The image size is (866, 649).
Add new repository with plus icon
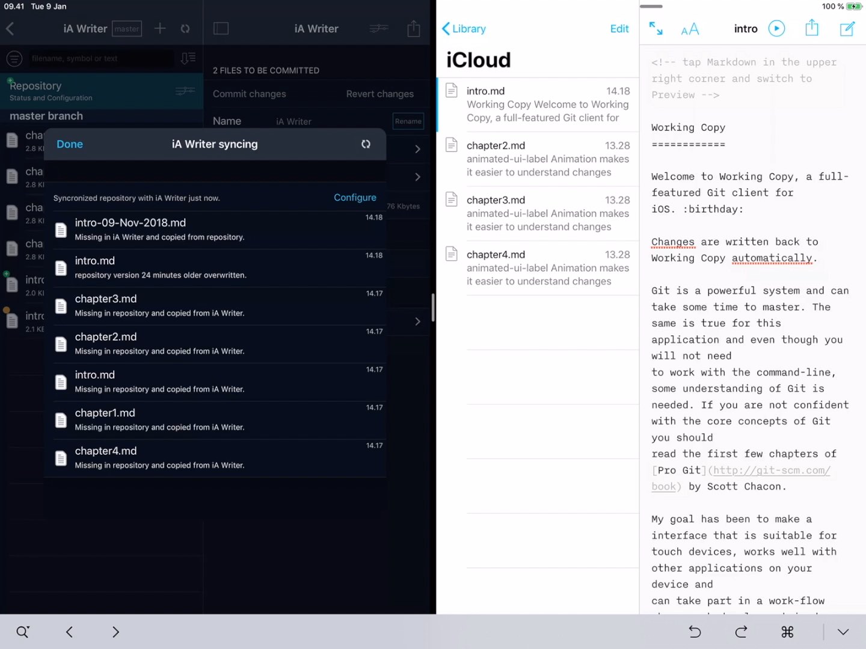pyautogui.click(x=160, y=28)
